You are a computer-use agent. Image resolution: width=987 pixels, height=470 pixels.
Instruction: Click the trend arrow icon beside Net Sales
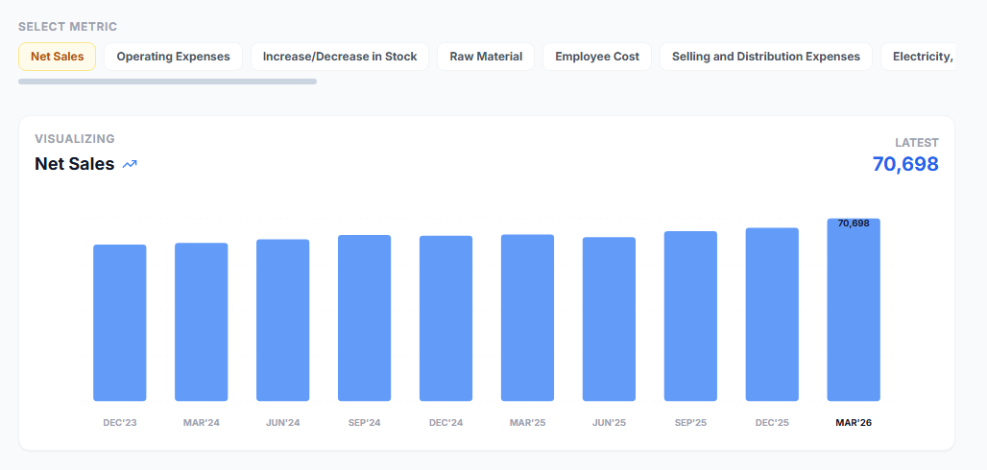coord(130,164)
